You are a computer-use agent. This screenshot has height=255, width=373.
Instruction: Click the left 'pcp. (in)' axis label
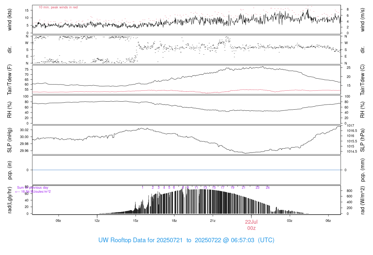pos(9,170)
